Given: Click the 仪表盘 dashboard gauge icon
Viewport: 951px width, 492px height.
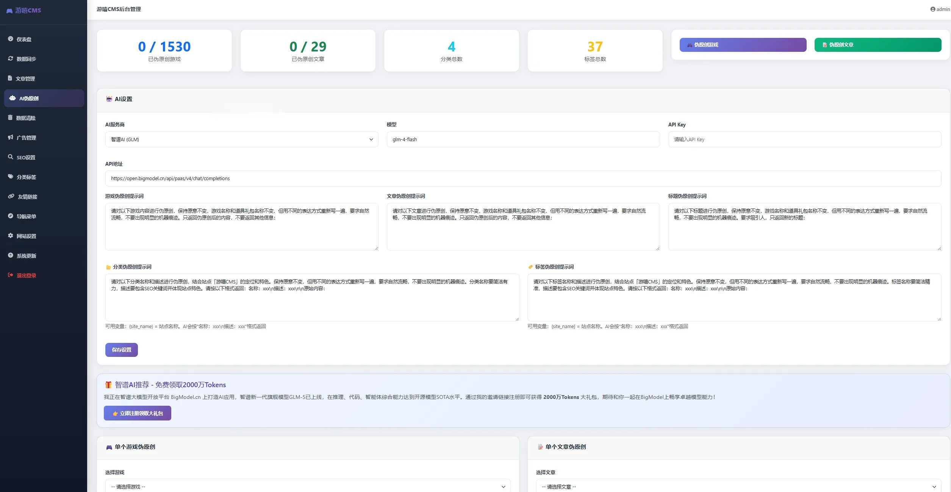Looking at the screenshot, I should tap(11, 39).
